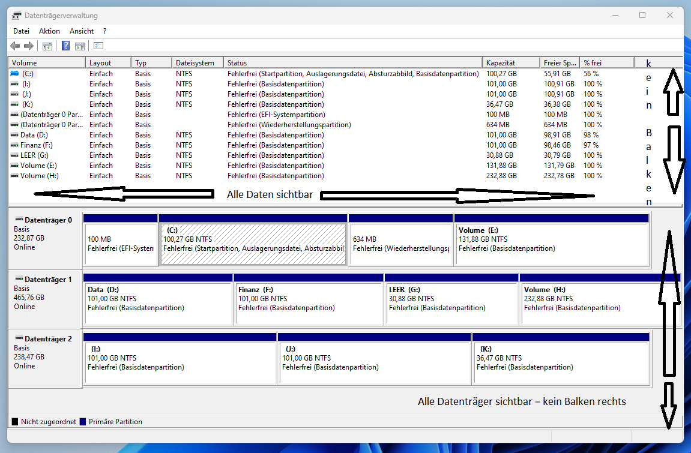The width and height of the screenshot is (691, 453).
Task: Click the drive icon of the (J:) row
Action: 14,94
